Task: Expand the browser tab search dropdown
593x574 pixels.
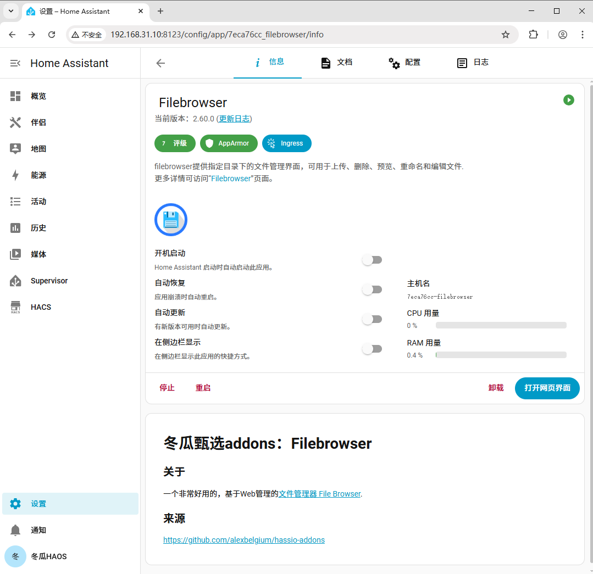Action: click(11, 12)
